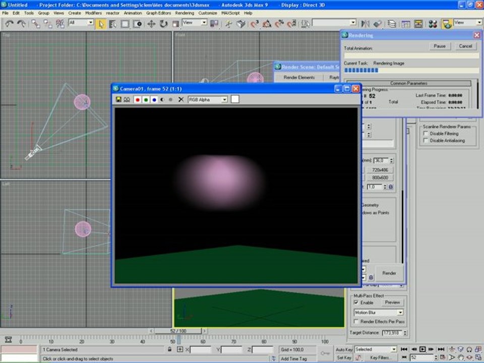The width and height of the screenshot is (484, 363).
Task: Check the Render Effects Per Pass box
Action: (356, 321)
